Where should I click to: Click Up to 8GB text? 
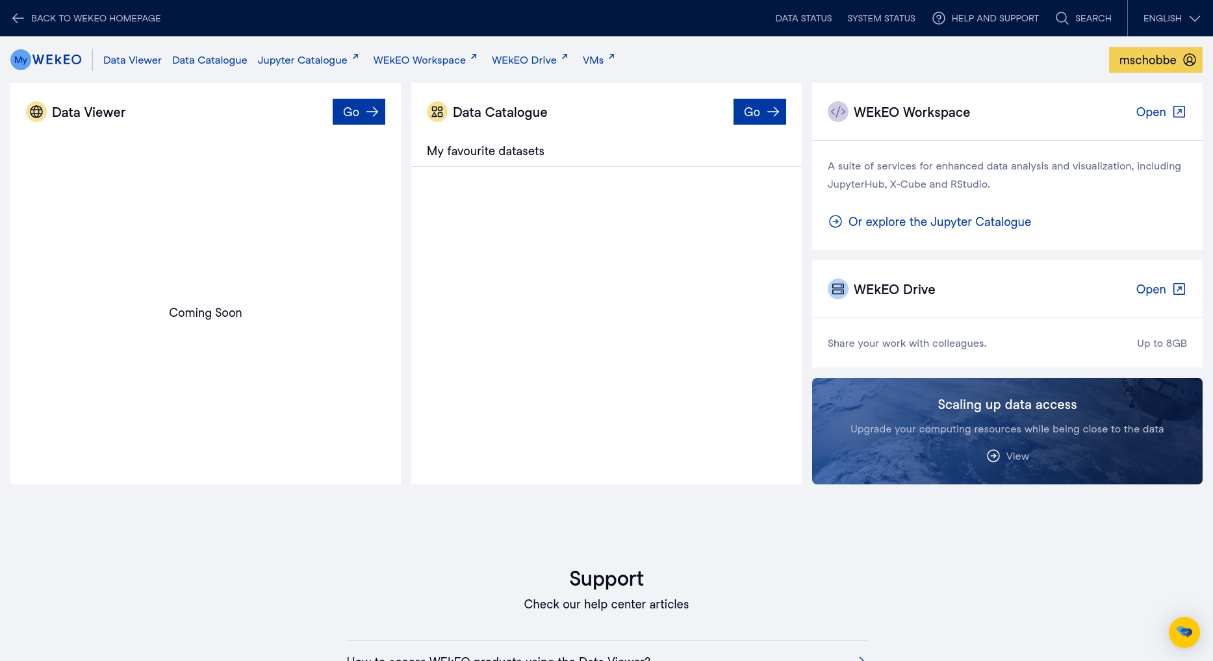coord(1162,343)
